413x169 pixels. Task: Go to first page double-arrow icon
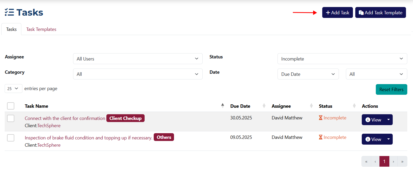click(x=366, y=161)
